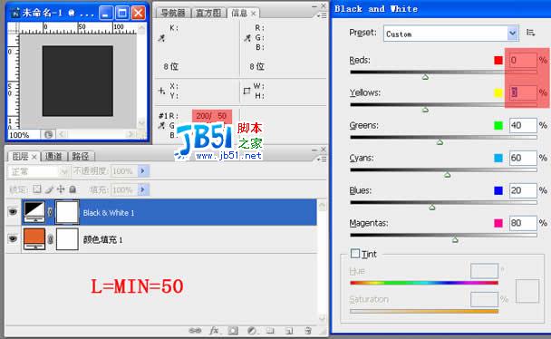The height and width of the screenshot is (339, 551).
Task: Open the fill 填充 slider arrow
Action: click(143, 189)
